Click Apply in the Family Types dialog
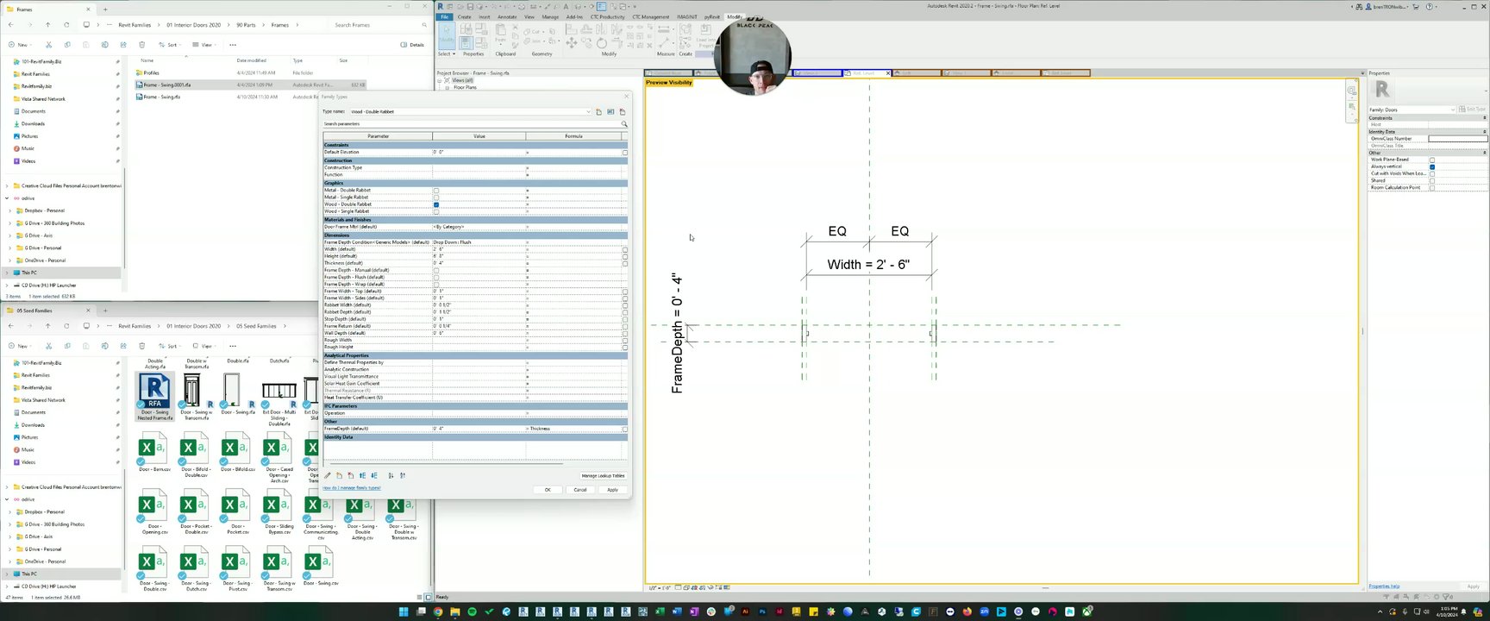This screenshot has width=1490, height=621. point(612,490)
